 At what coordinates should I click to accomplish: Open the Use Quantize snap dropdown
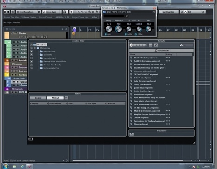(169, 12)
